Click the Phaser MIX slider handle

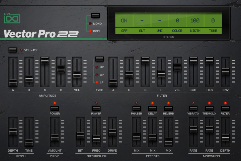[137, 136]
